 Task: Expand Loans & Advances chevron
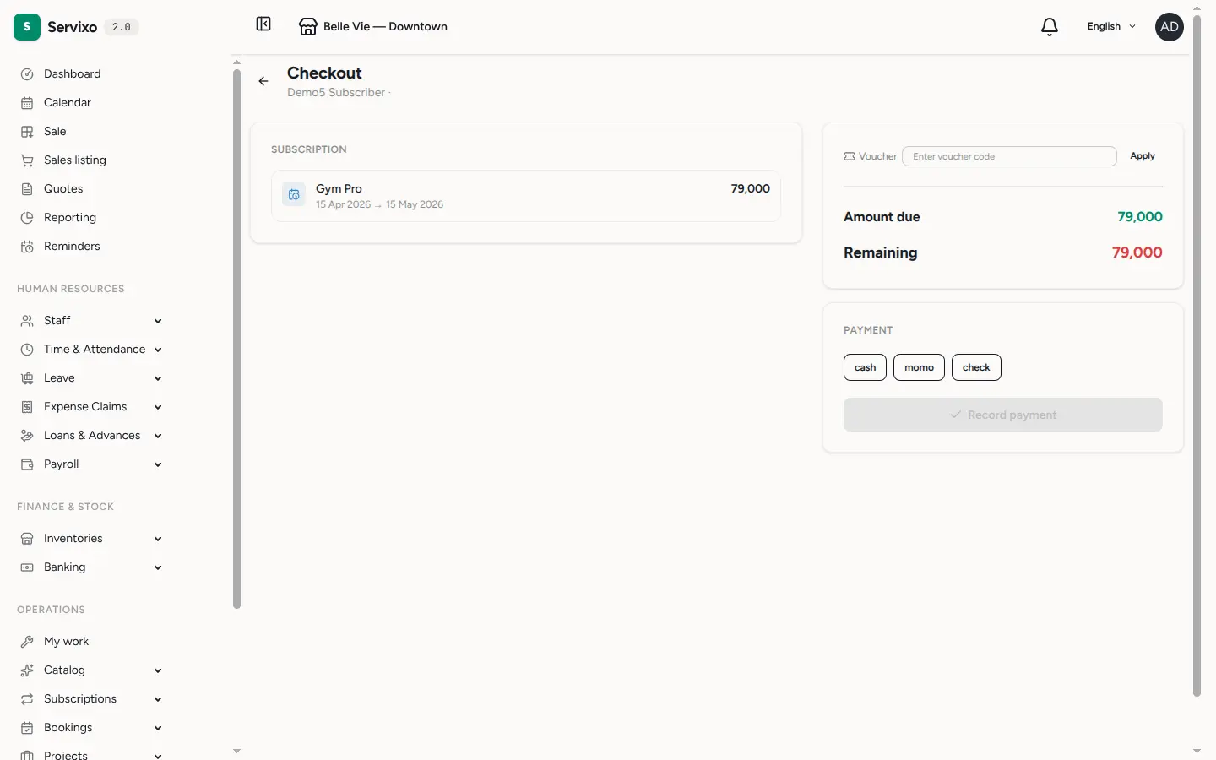tap(158, 436)
